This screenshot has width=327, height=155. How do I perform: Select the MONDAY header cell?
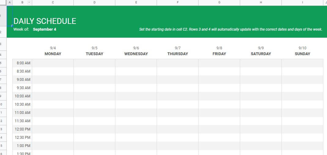click(53, 54)
